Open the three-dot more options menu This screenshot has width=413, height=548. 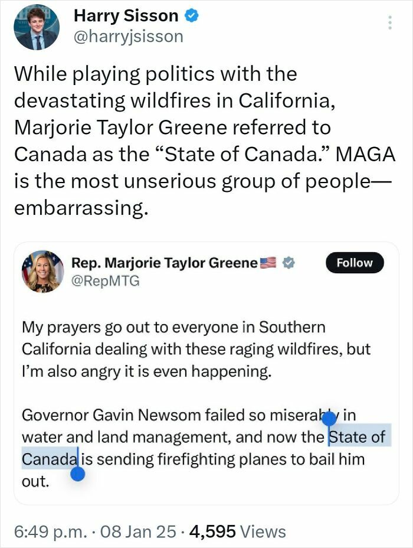[x=389, y=22]
